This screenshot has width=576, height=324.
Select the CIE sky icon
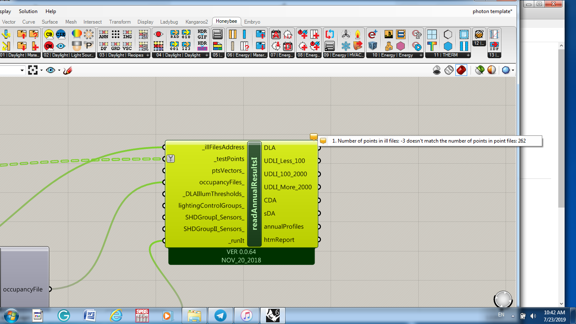click(61, 35)
